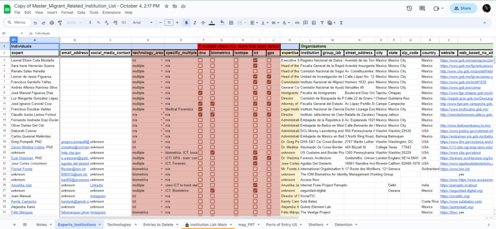Open the Format menu
This screenshot has height=229, width=496.
tap(67, 13)
